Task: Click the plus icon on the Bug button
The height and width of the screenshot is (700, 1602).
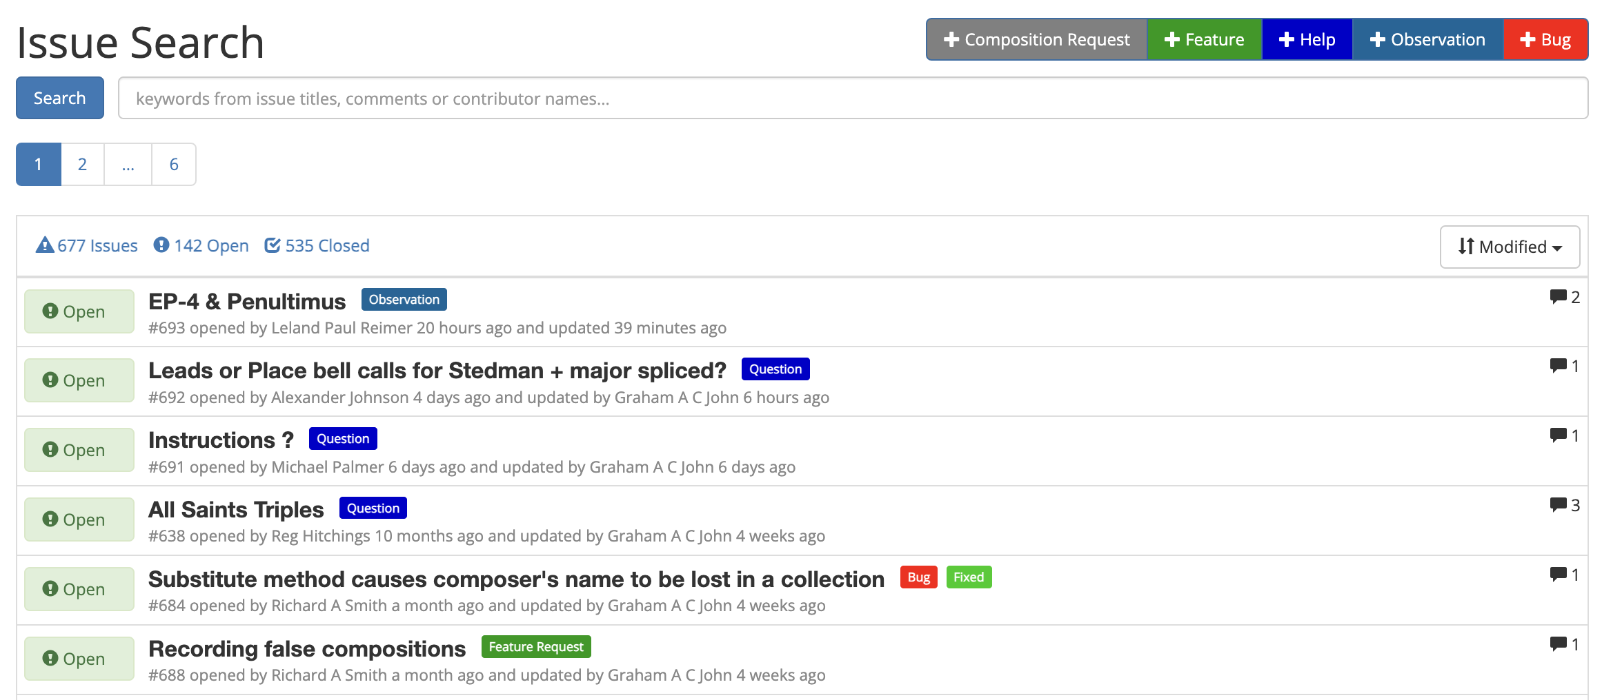Action: [x=1527, y=40]
